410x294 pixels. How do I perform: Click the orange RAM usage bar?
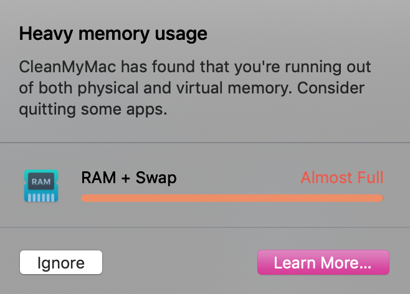(232, 198)
